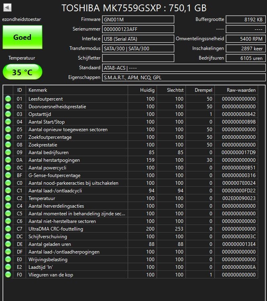Click the green status dot for Laadtijd 'In'
Image resolution: width=267 pixels, height=301 pixels.
click(x=8, y=267)
